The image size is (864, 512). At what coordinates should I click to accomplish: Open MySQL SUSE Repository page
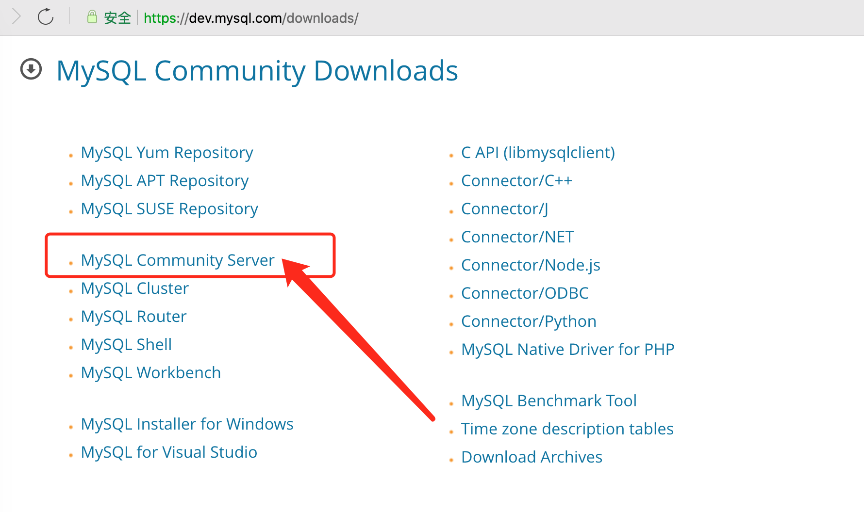click(169, 208)
